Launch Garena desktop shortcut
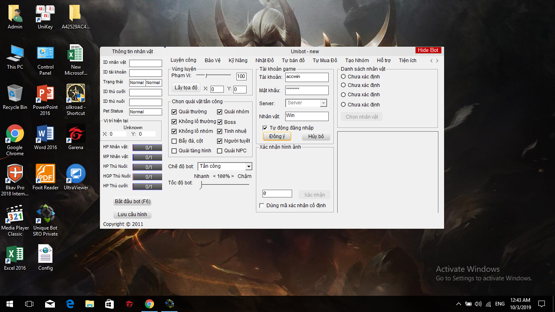Image resolution: width=555 pixels, height=312 pixels. (76, 138)
